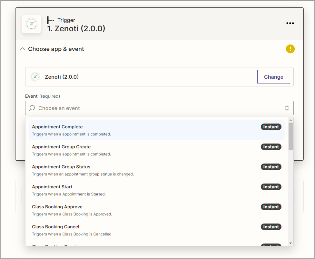The width and height of the screenshot is (315, 259).
Task: Click the Trigger step-type icon beside "Trigger"
Action: (x=50, y=20)
